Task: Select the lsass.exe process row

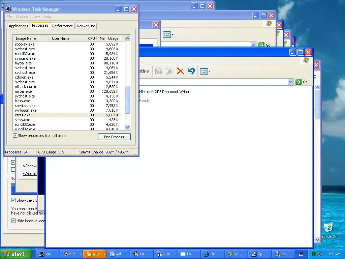Action: click(x=67, y=101)
